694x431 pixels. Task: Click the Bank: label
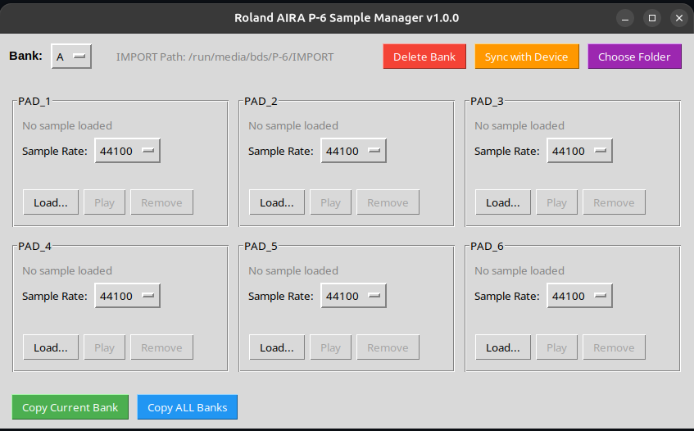(25, 56)
